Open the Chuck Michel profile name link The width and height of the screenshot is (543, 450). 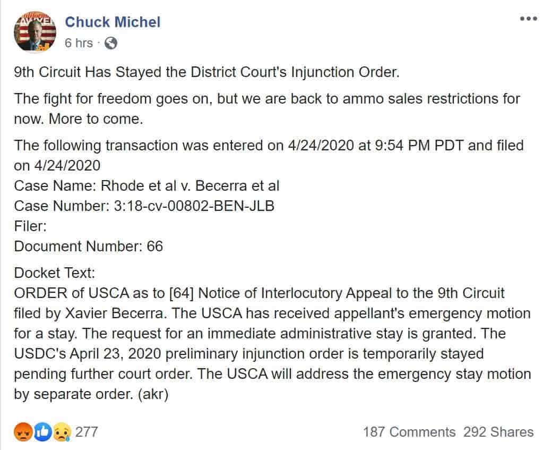[112, 22]
